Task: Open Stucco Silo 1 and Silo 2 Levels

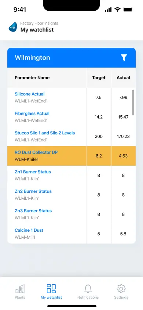Action: (x=45, y=133)
